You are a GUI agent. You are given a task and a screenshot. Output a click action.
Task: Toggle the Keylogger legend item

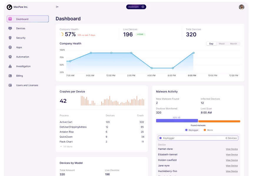[192, 130]
